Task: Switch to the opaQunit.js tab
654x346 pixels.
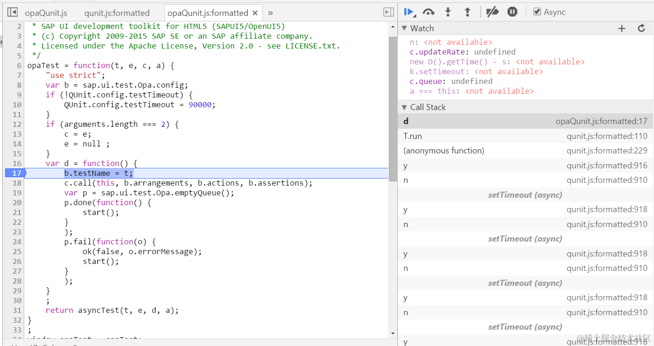Action: coord(46,13)
